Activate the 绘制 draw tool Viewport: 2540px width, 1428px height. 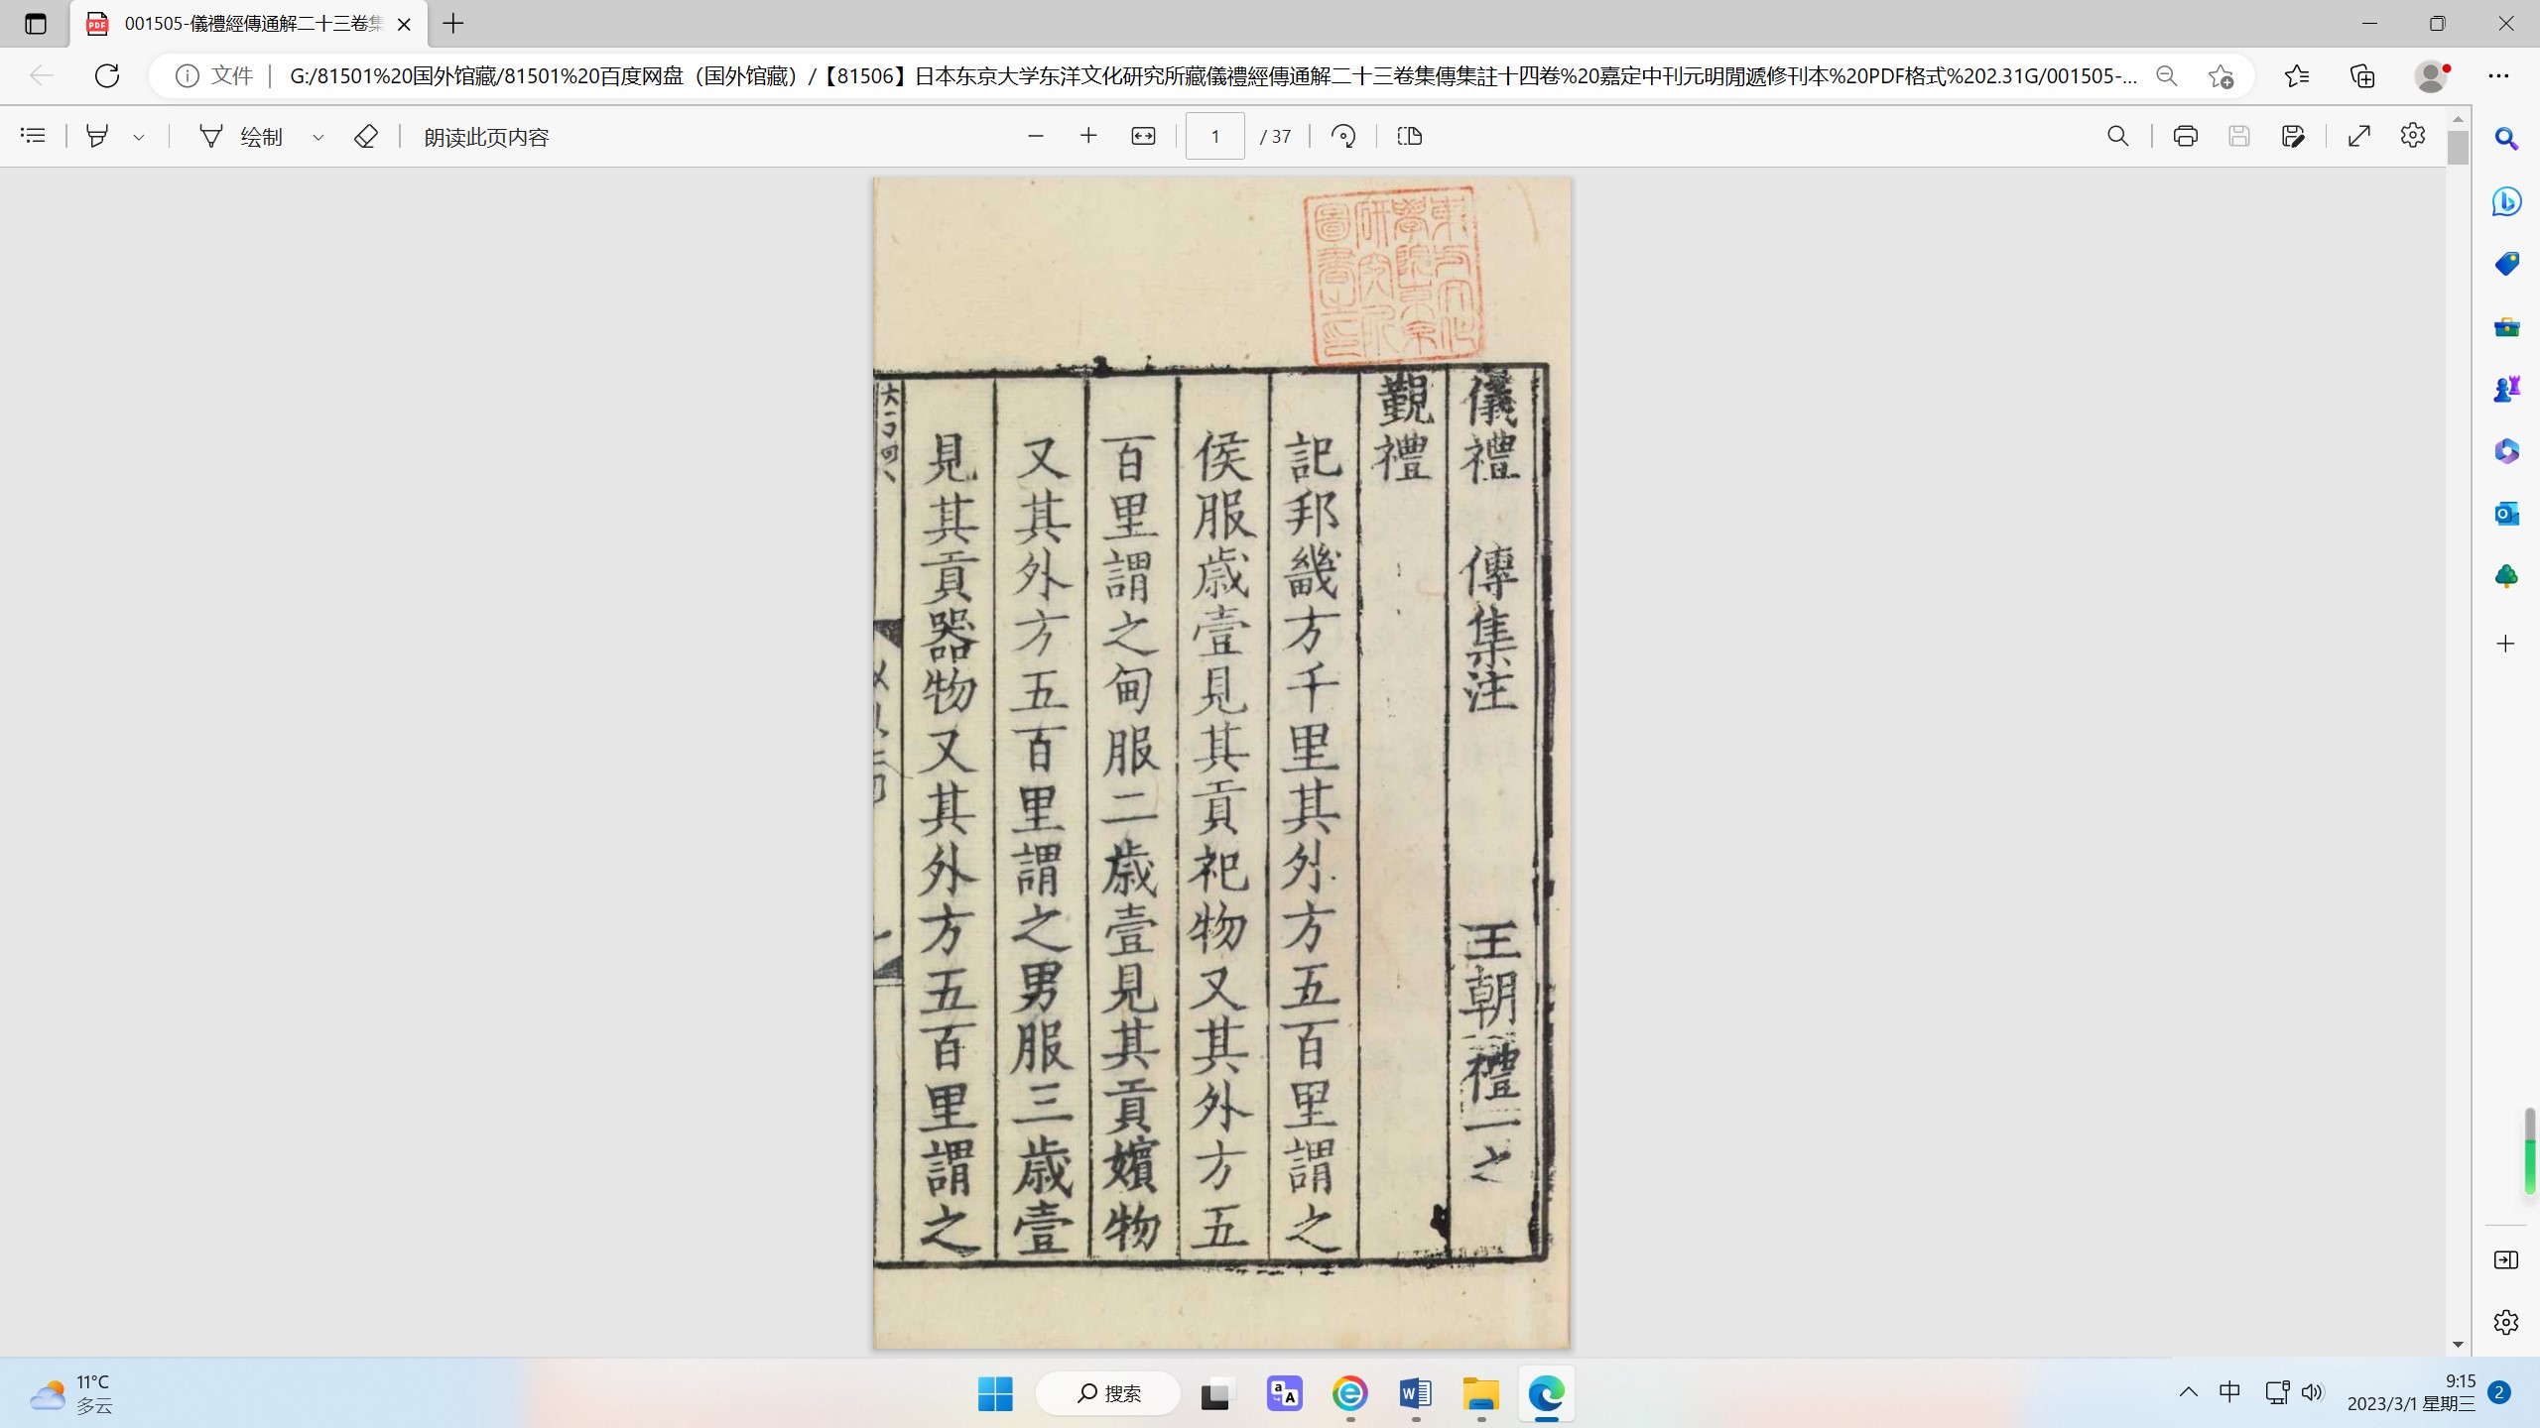tap(242, 136)
